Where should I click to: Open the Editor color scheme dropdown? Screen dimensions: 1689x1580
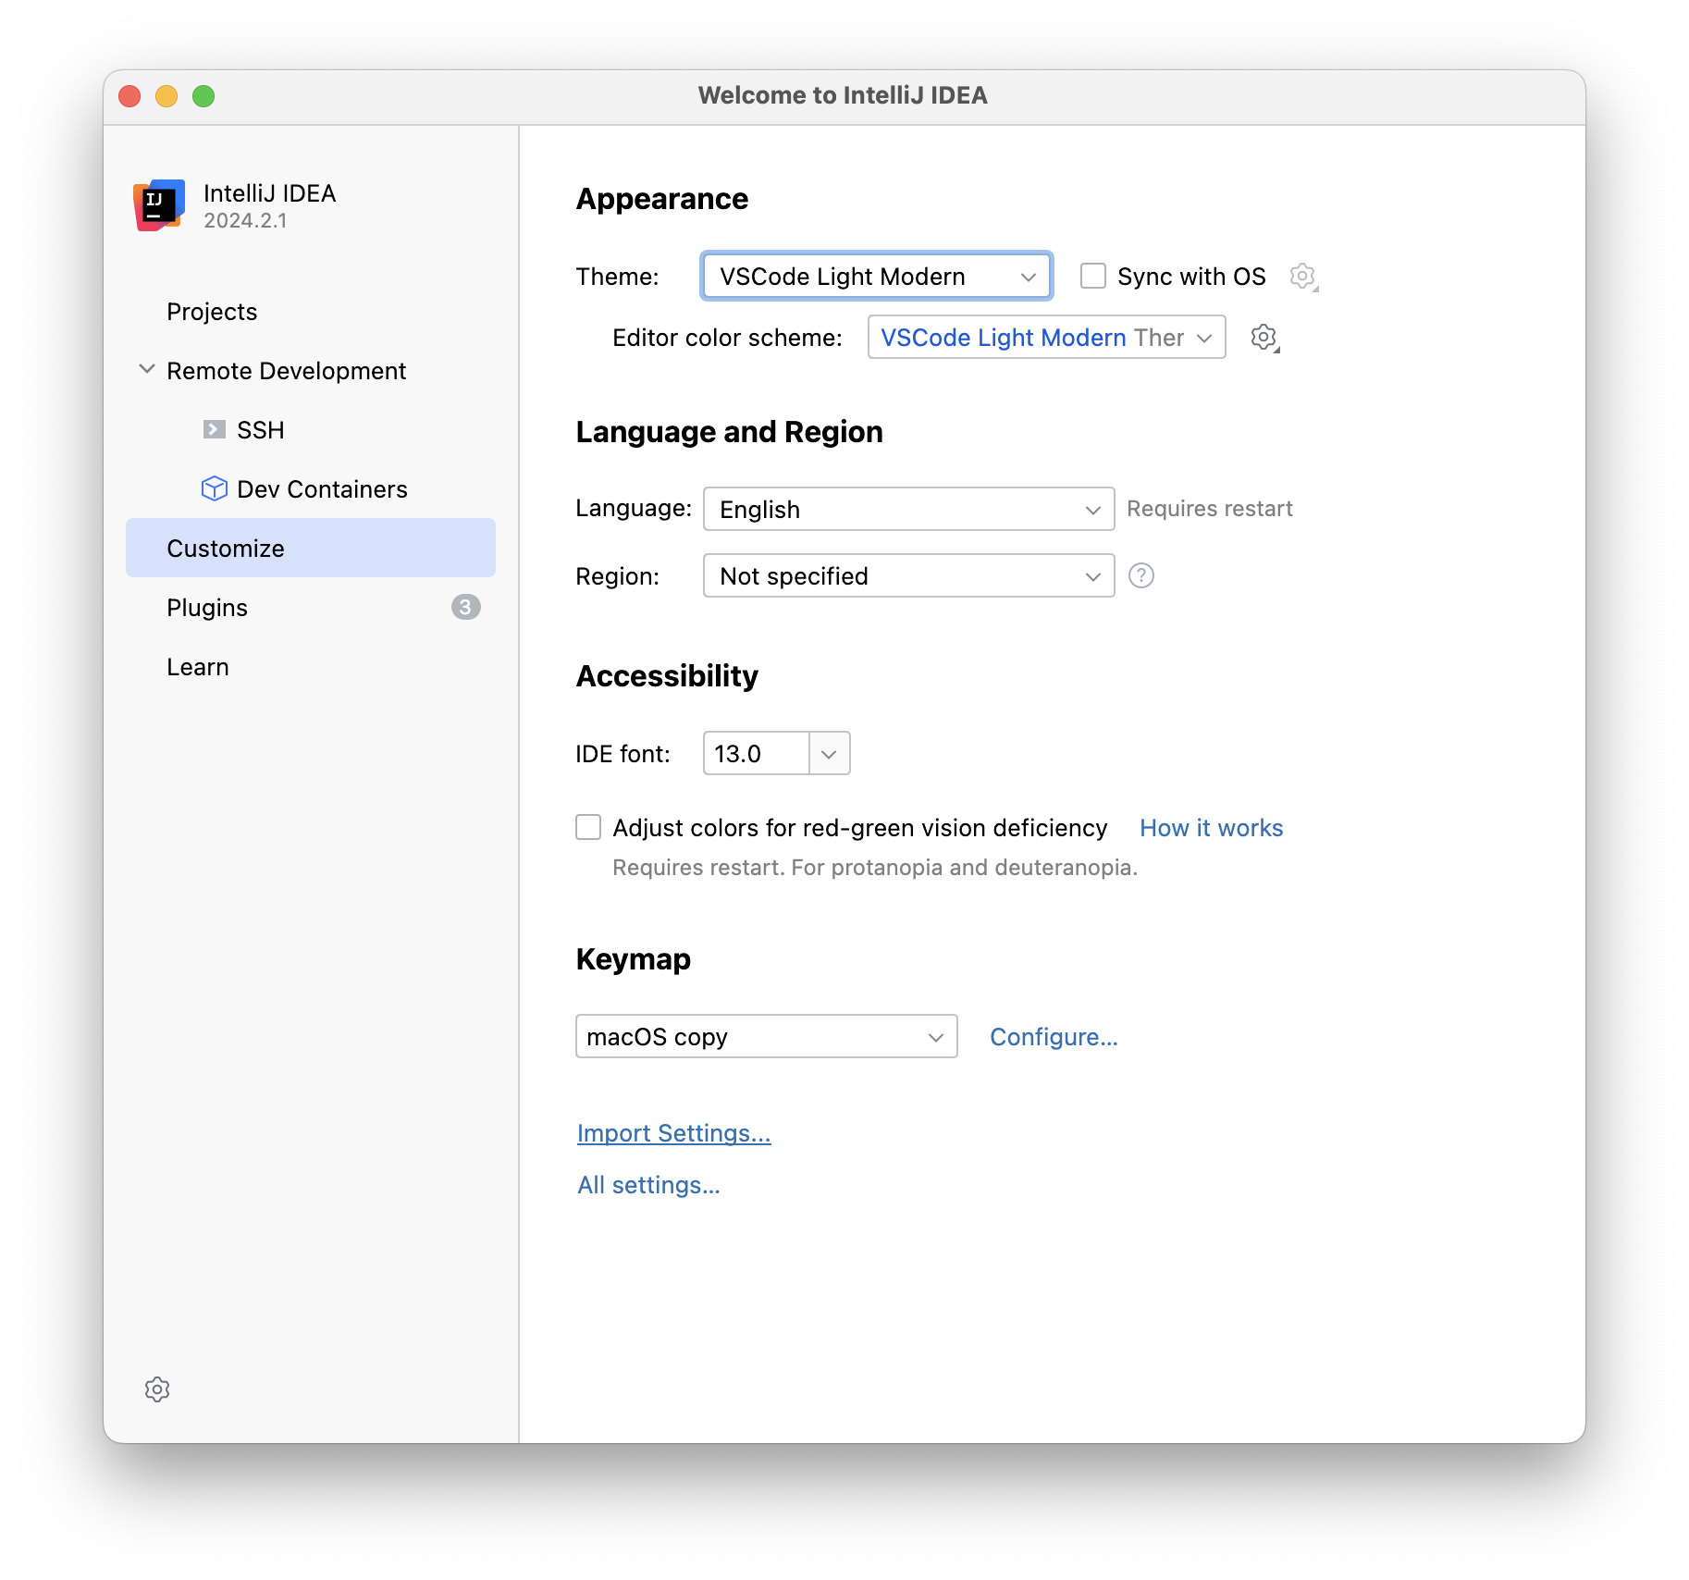1046,337
